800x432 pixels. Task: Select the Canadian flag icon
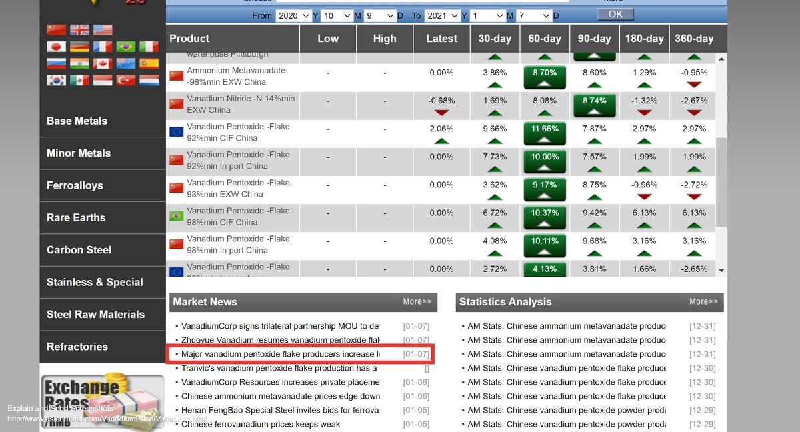tap(103, 63)
